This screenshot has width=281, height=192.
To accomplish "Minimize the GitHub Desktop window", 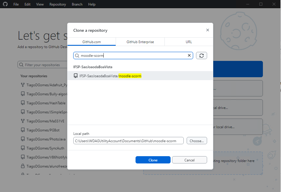I will (248, 4).
